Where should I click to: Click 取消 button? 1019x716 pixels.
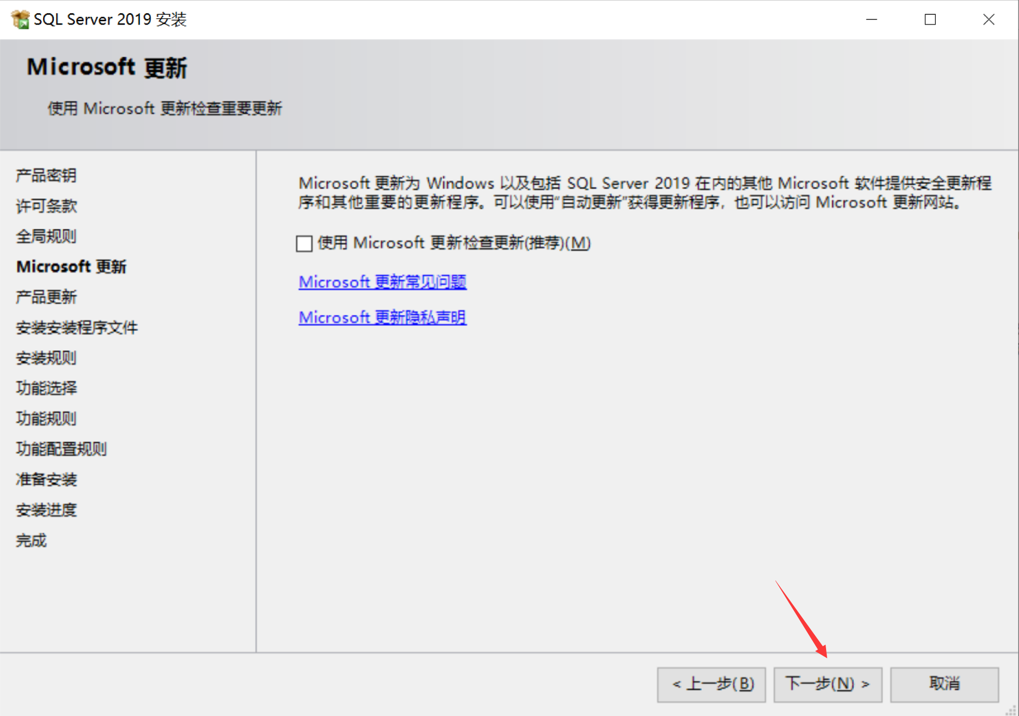pos(944,684)
